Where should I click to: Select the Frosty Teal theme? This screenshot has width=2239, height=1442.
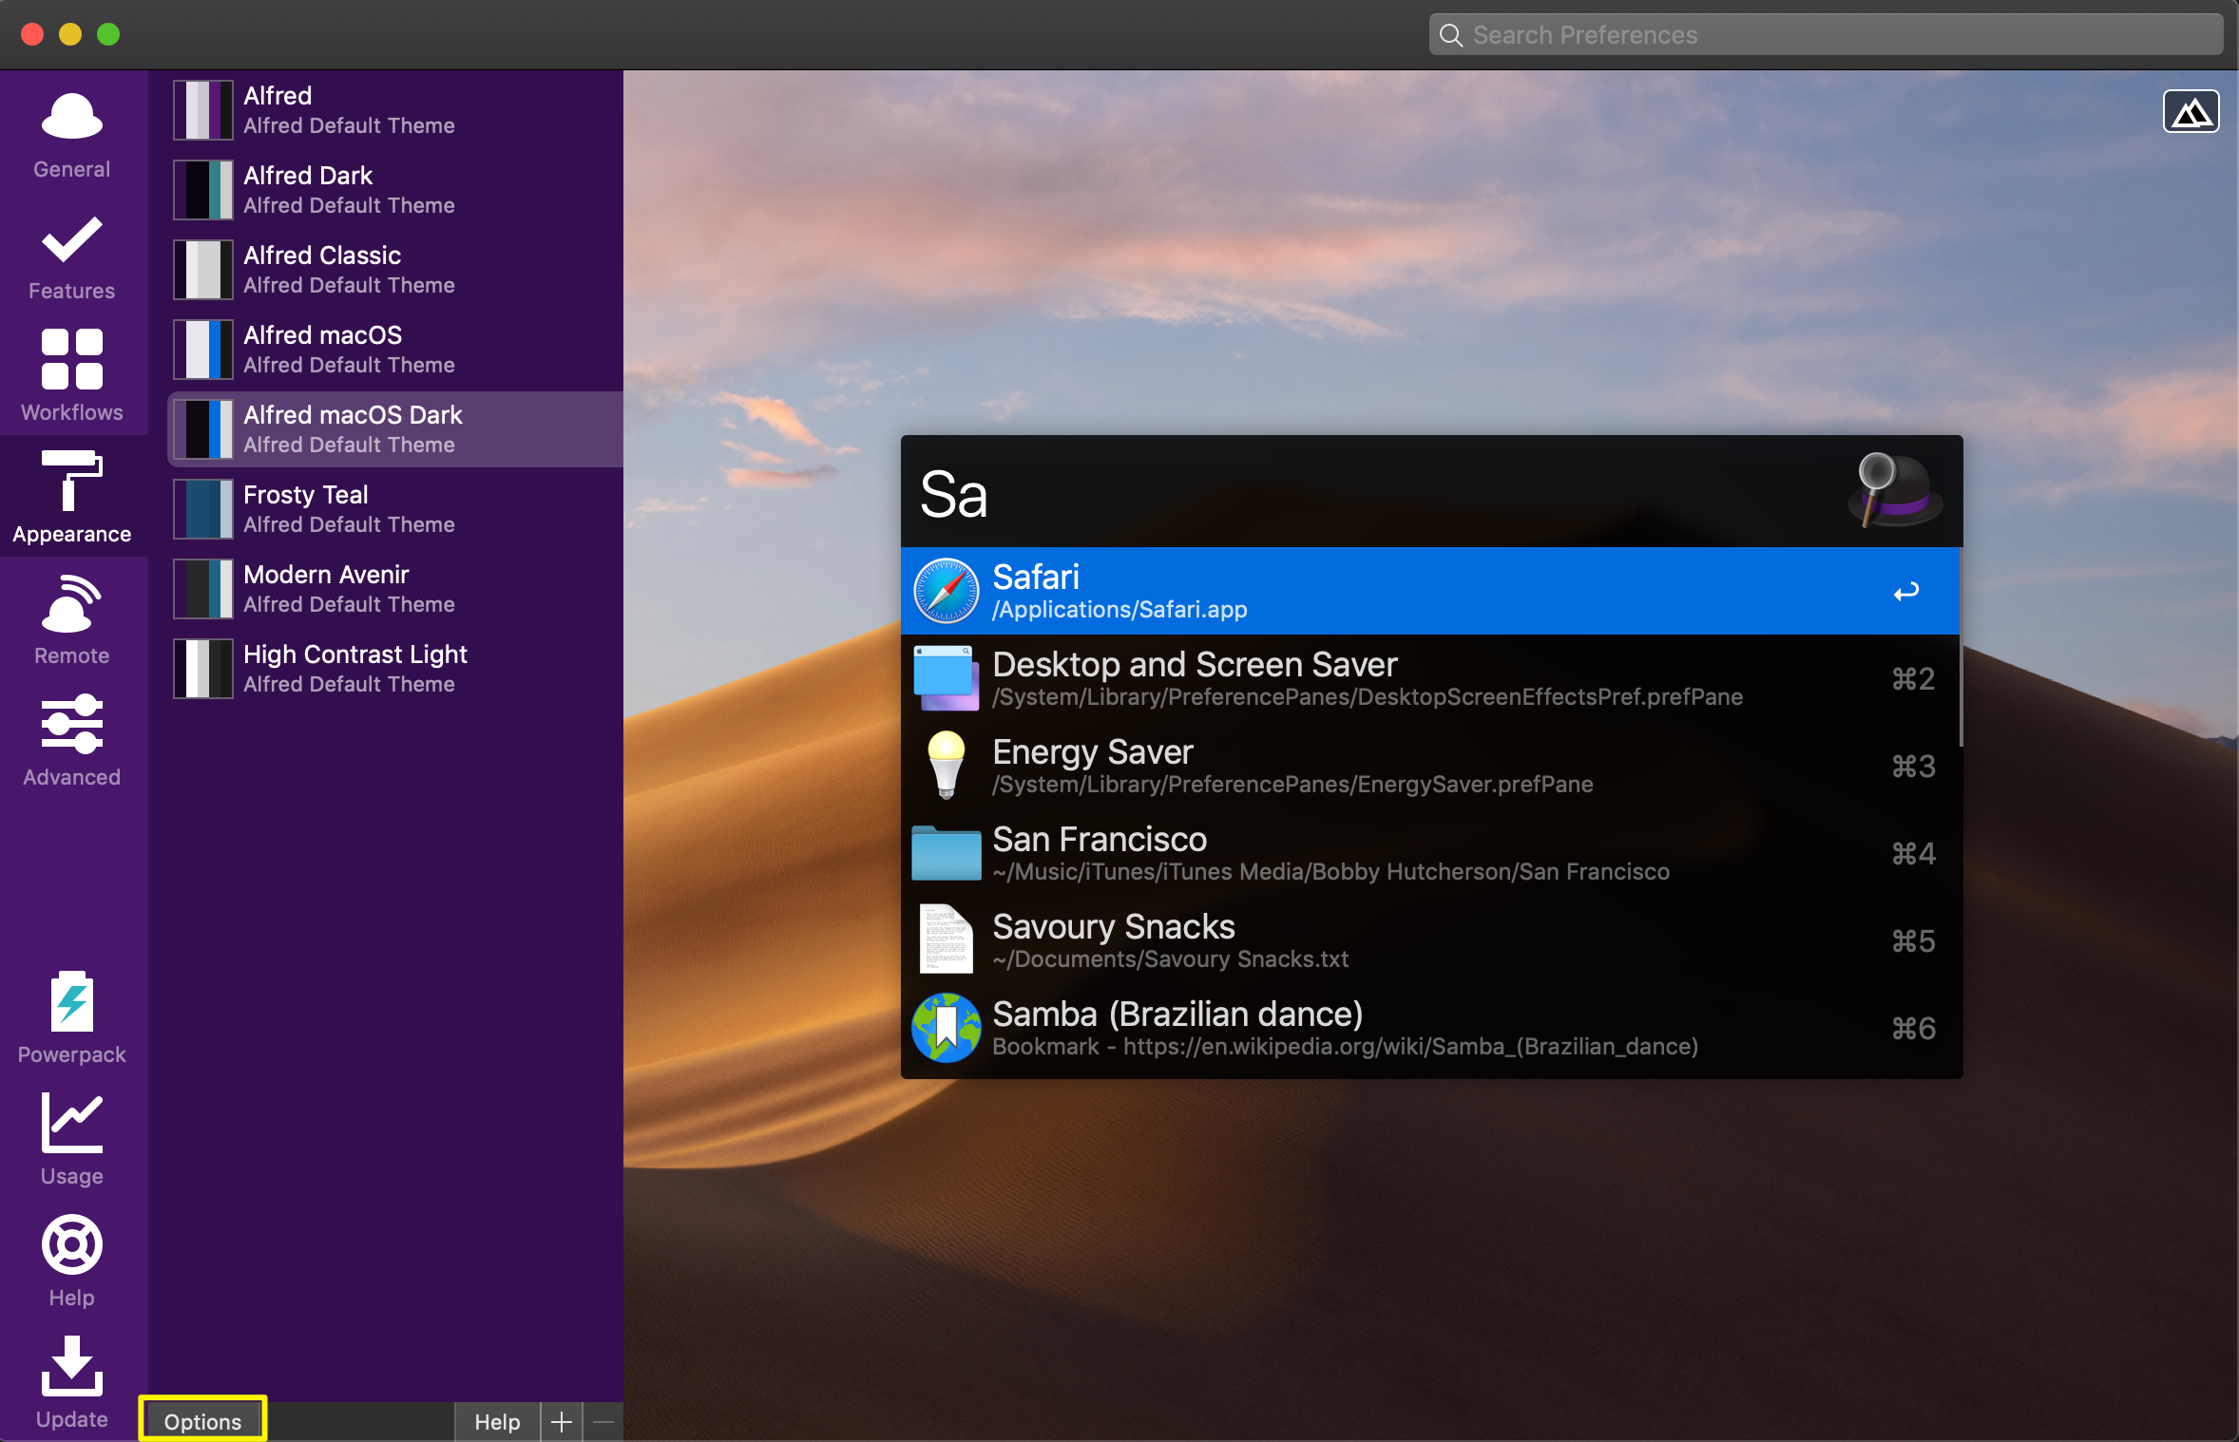coord(395,509)
